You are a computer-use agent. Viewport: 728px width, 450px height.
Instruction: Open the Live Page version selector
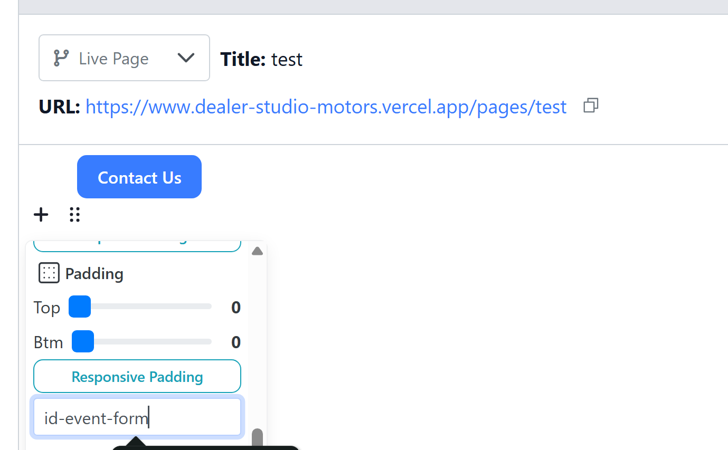click(x=124, y=58)
